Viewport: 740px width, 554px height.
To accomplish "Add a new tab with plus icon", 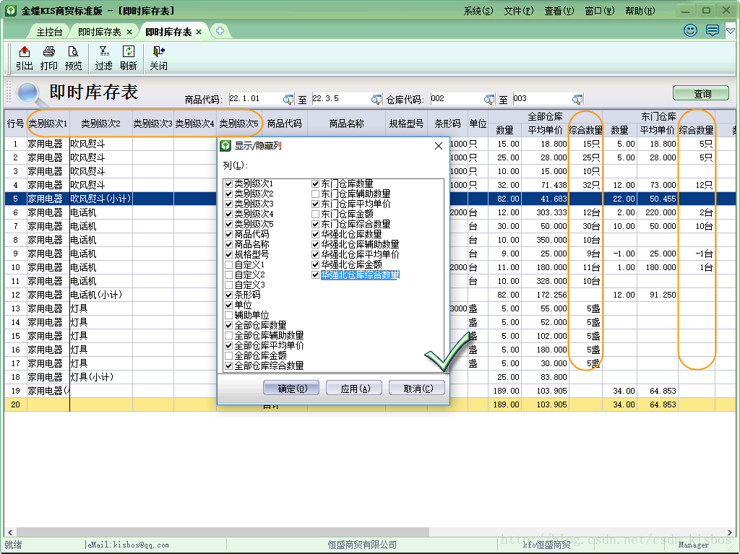I will (220, 31).
